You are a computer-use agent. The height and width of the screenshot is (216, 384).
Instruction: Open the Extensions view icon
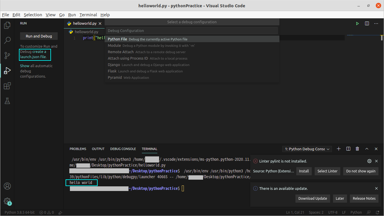click(x=7, y=86)
